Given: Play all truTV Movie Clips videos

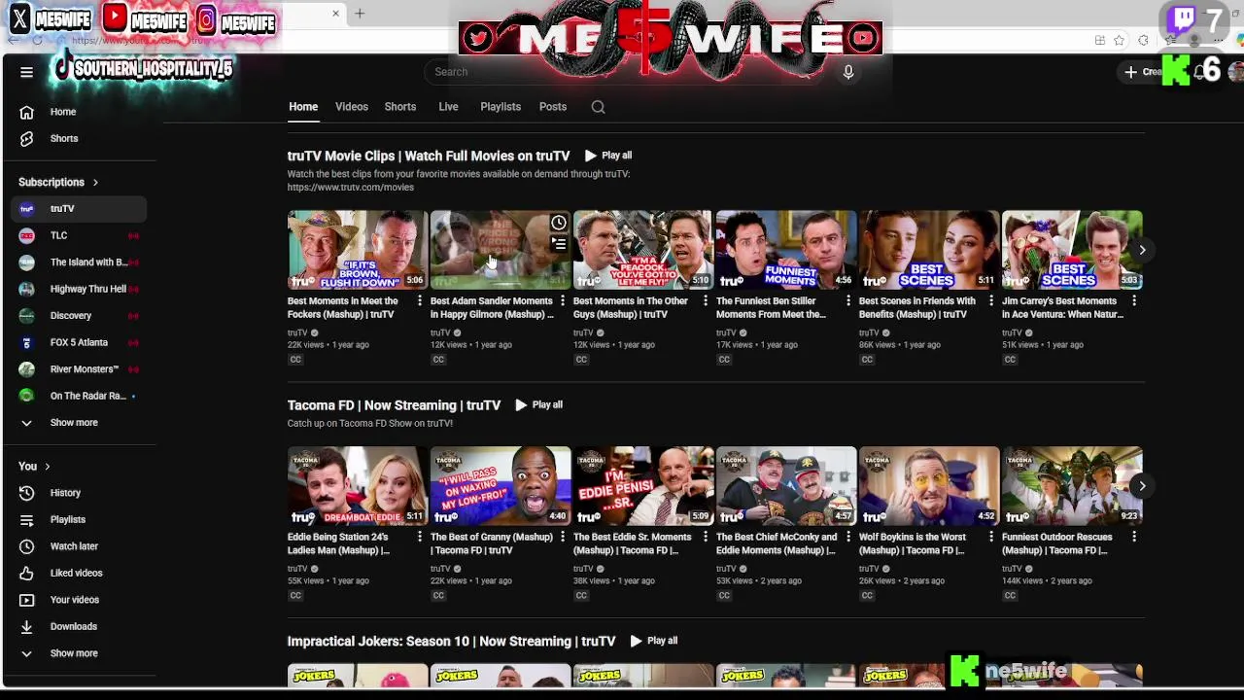Looking at the screenshot, I should (608, 156).
